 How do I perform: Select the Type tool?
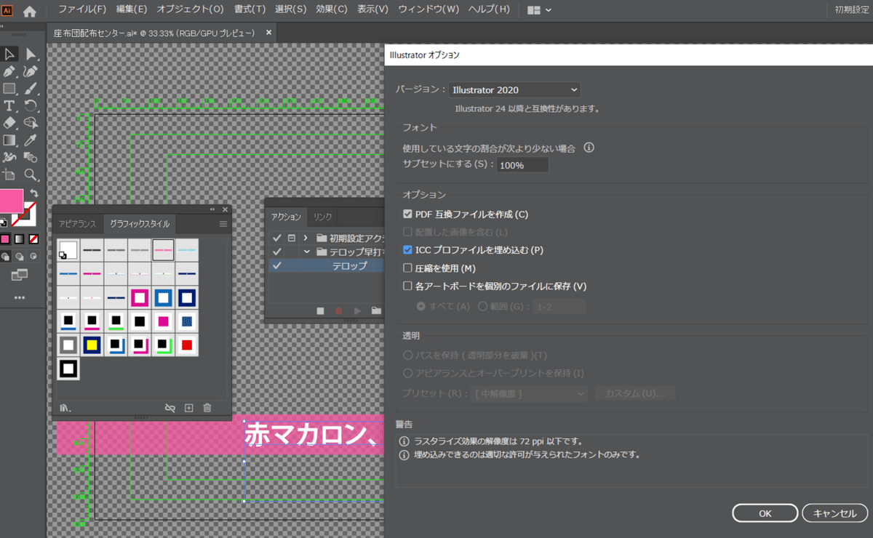click(x=9, y=106)
